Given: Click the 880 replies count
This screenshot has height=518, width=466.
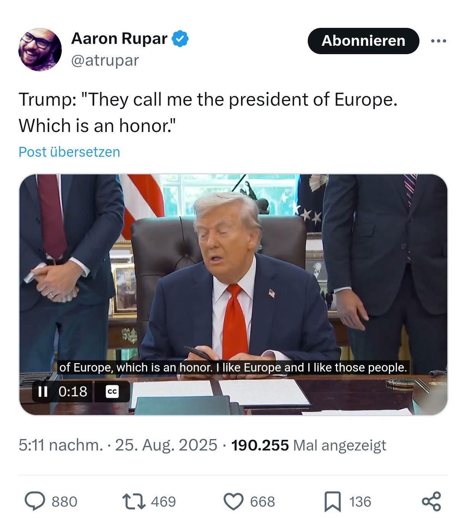Looking at the screenshot, I should [x=64, y=502].
